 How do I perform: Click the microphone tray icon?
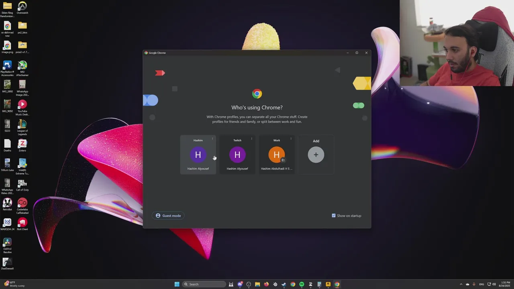coord(474,284)
